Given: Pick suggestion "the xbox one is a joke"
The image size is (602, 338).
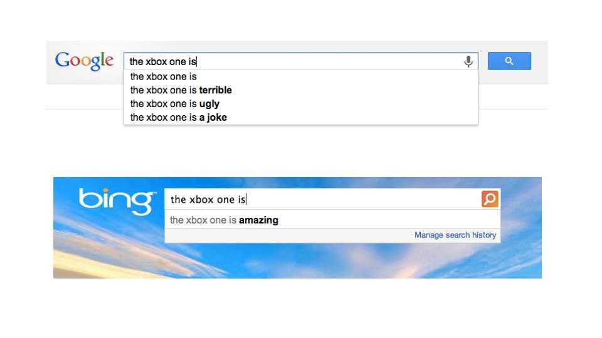Looking at the screenshot, I should point(178,118).
